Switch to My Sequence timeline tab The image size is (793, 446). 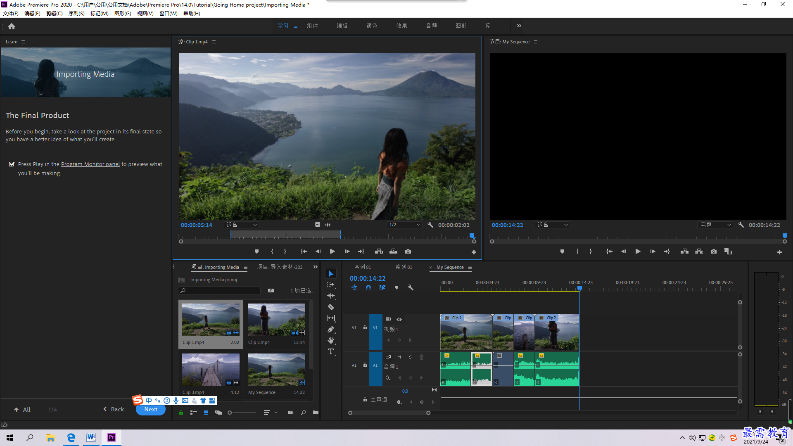click(x=450, y=267)
